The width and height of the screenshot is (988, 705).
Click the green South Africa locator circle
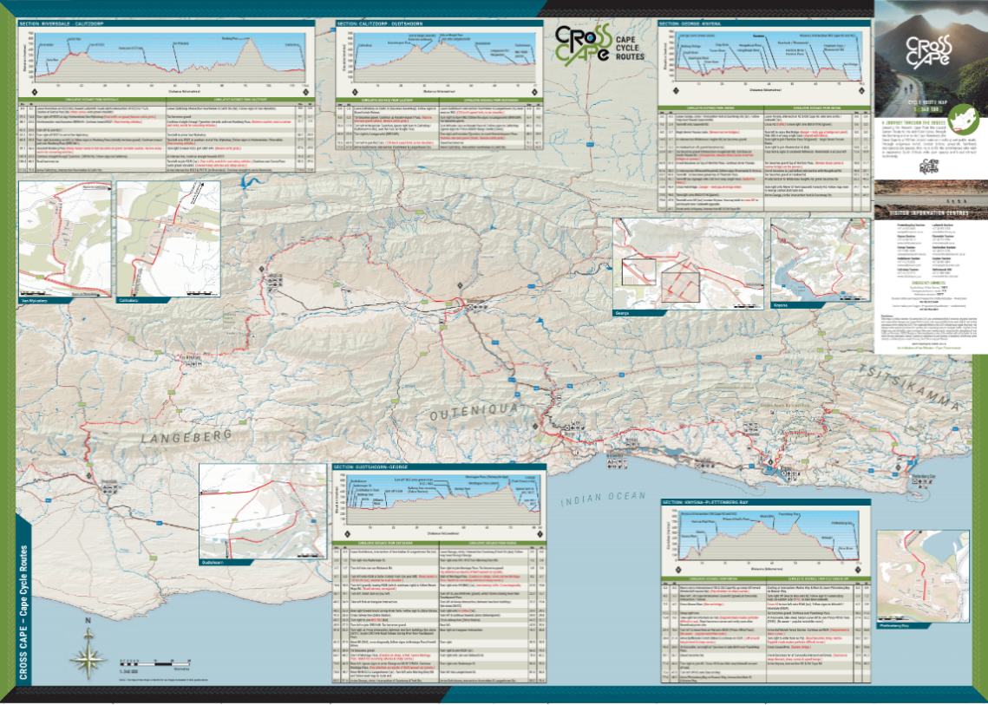pos(964,119)
